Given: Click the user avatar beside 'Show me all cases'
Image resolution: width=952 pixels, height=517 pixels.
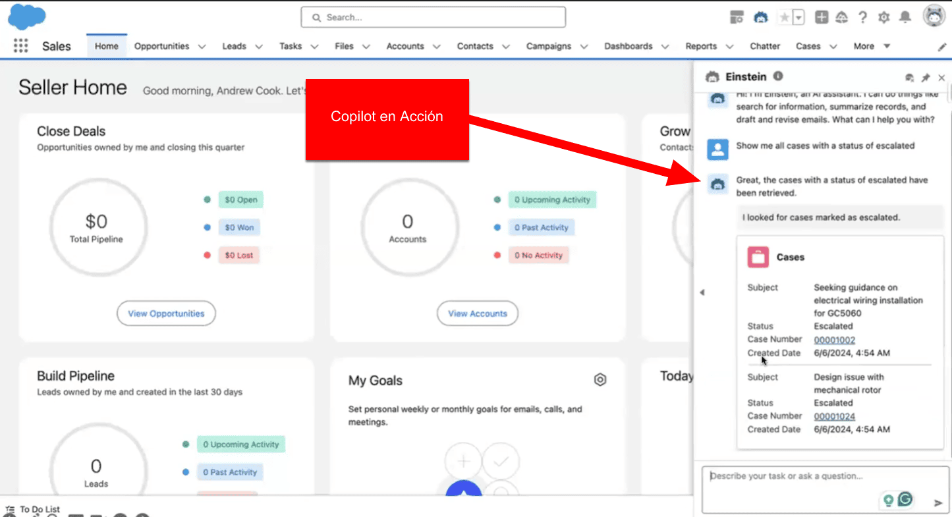Looking at the screenshot, I should (717, 150).
